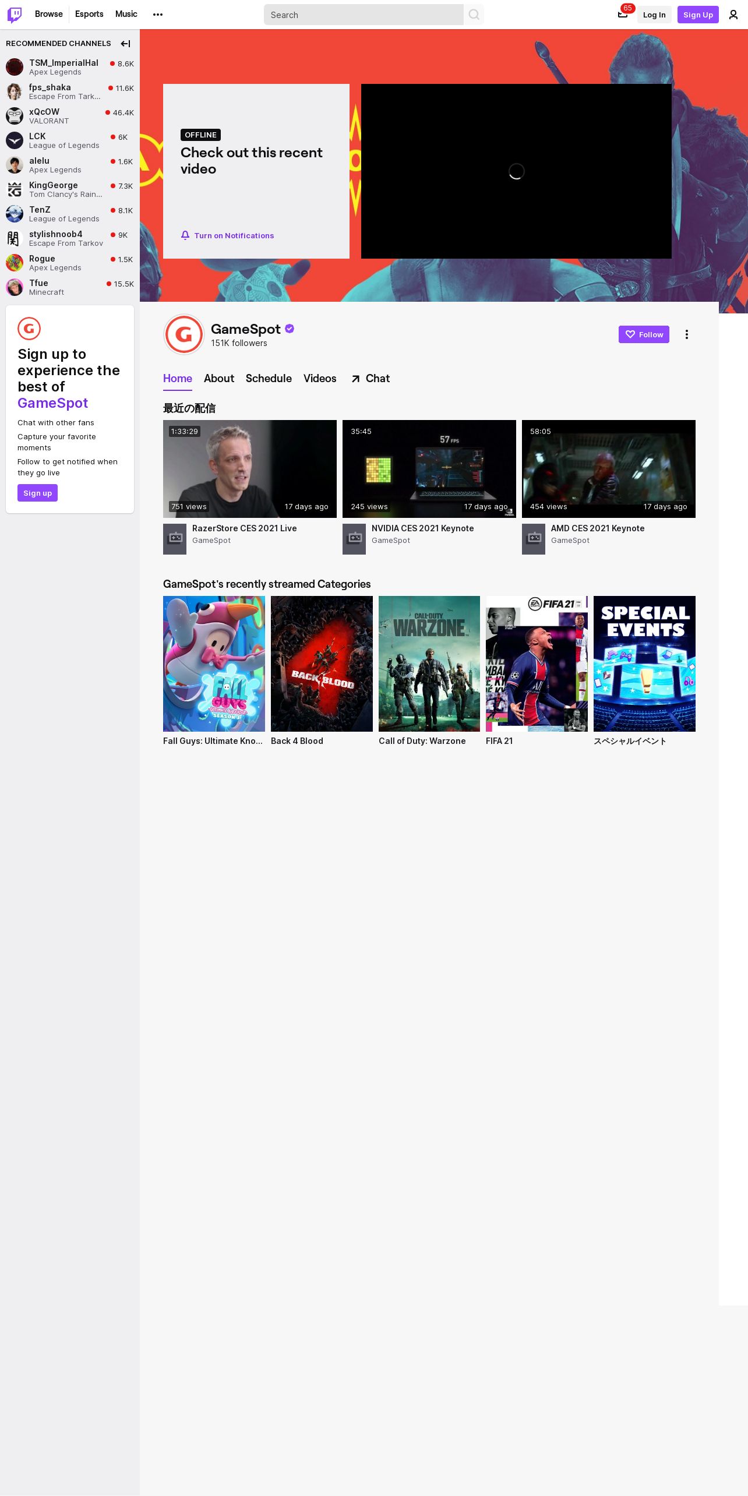Click fps_shaka channel avatar

coord(15,91)
